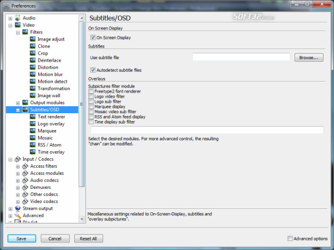Screen dimensions: 334x250
Task: Click the Mosaic icon
Action: pos(33,138)
